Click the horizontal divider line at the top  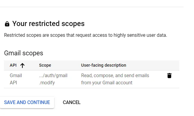coord(92,7)
